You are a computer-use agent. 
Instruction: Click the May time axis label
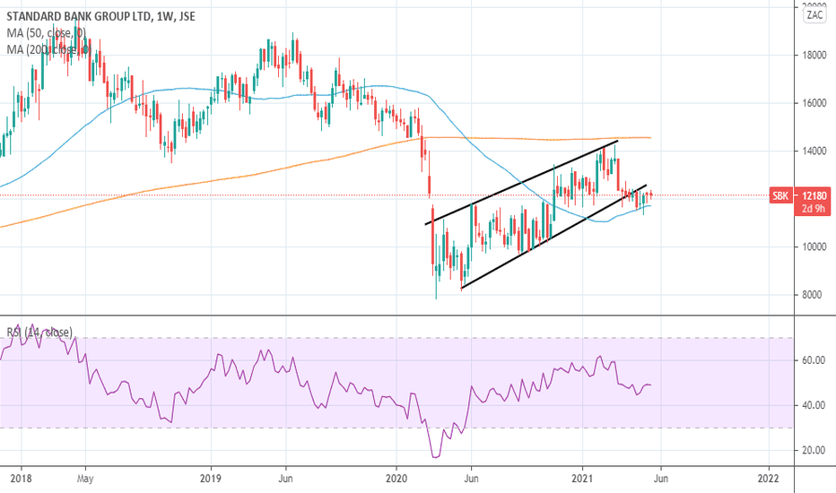click(85, 478)
